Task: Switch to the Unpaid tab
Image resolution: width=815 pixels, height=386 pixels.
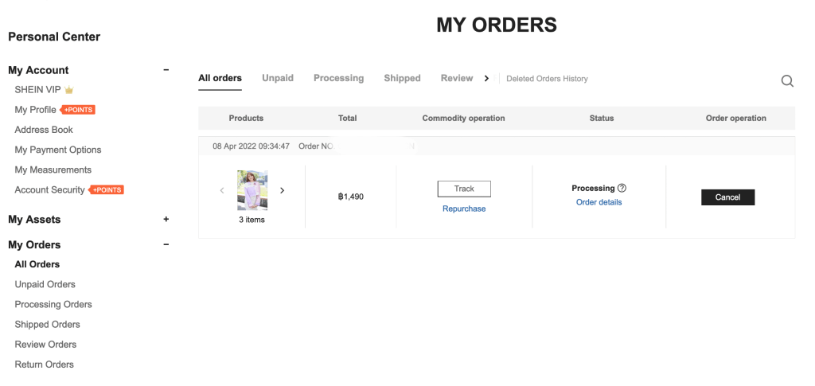Action: coord(278,78)
